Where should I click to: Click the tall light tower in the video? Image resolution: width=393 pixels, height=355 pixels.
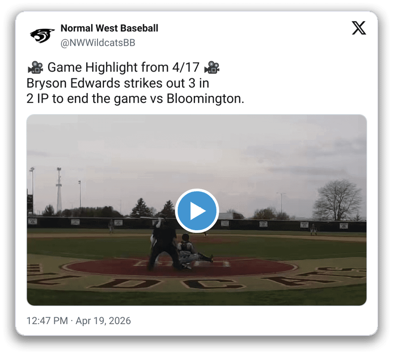[59, 190]
